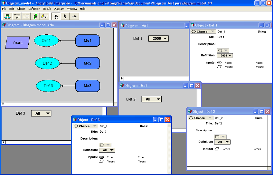Click the False input in Object Def 1

228,63
